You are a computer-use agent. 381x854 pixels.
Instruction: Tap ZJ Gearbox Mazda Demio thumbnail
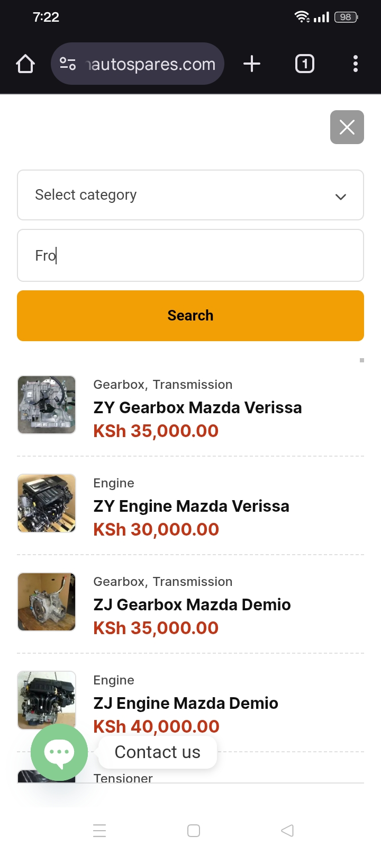(47, 602)
